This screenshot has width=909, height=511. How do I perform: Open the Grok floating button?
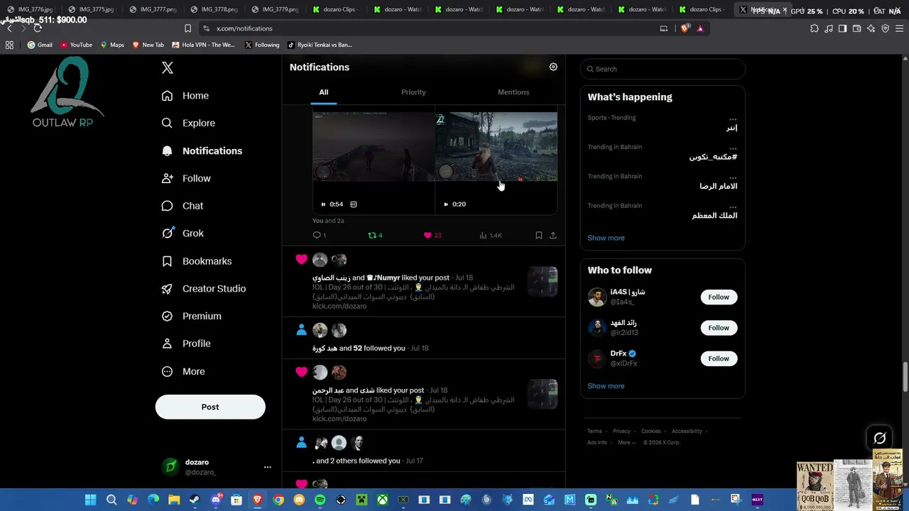[x=880, y=439]
